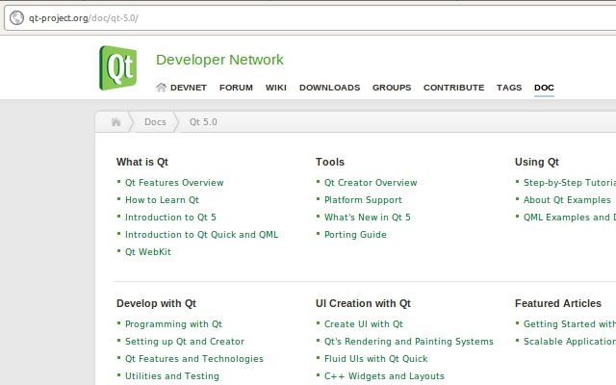Image resolution: width=616 pixels, height=385 pixels.
Task: Open Getting Started article link
Action: click(570, 324)
